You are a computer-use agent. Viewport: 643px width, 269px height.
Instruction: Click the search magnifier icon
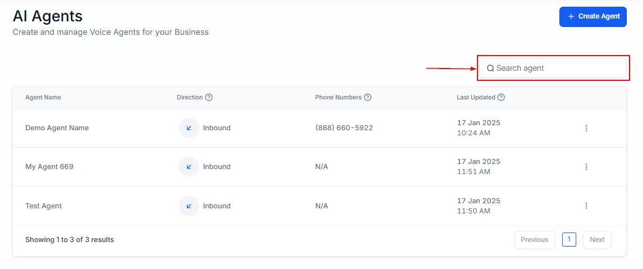490,68
